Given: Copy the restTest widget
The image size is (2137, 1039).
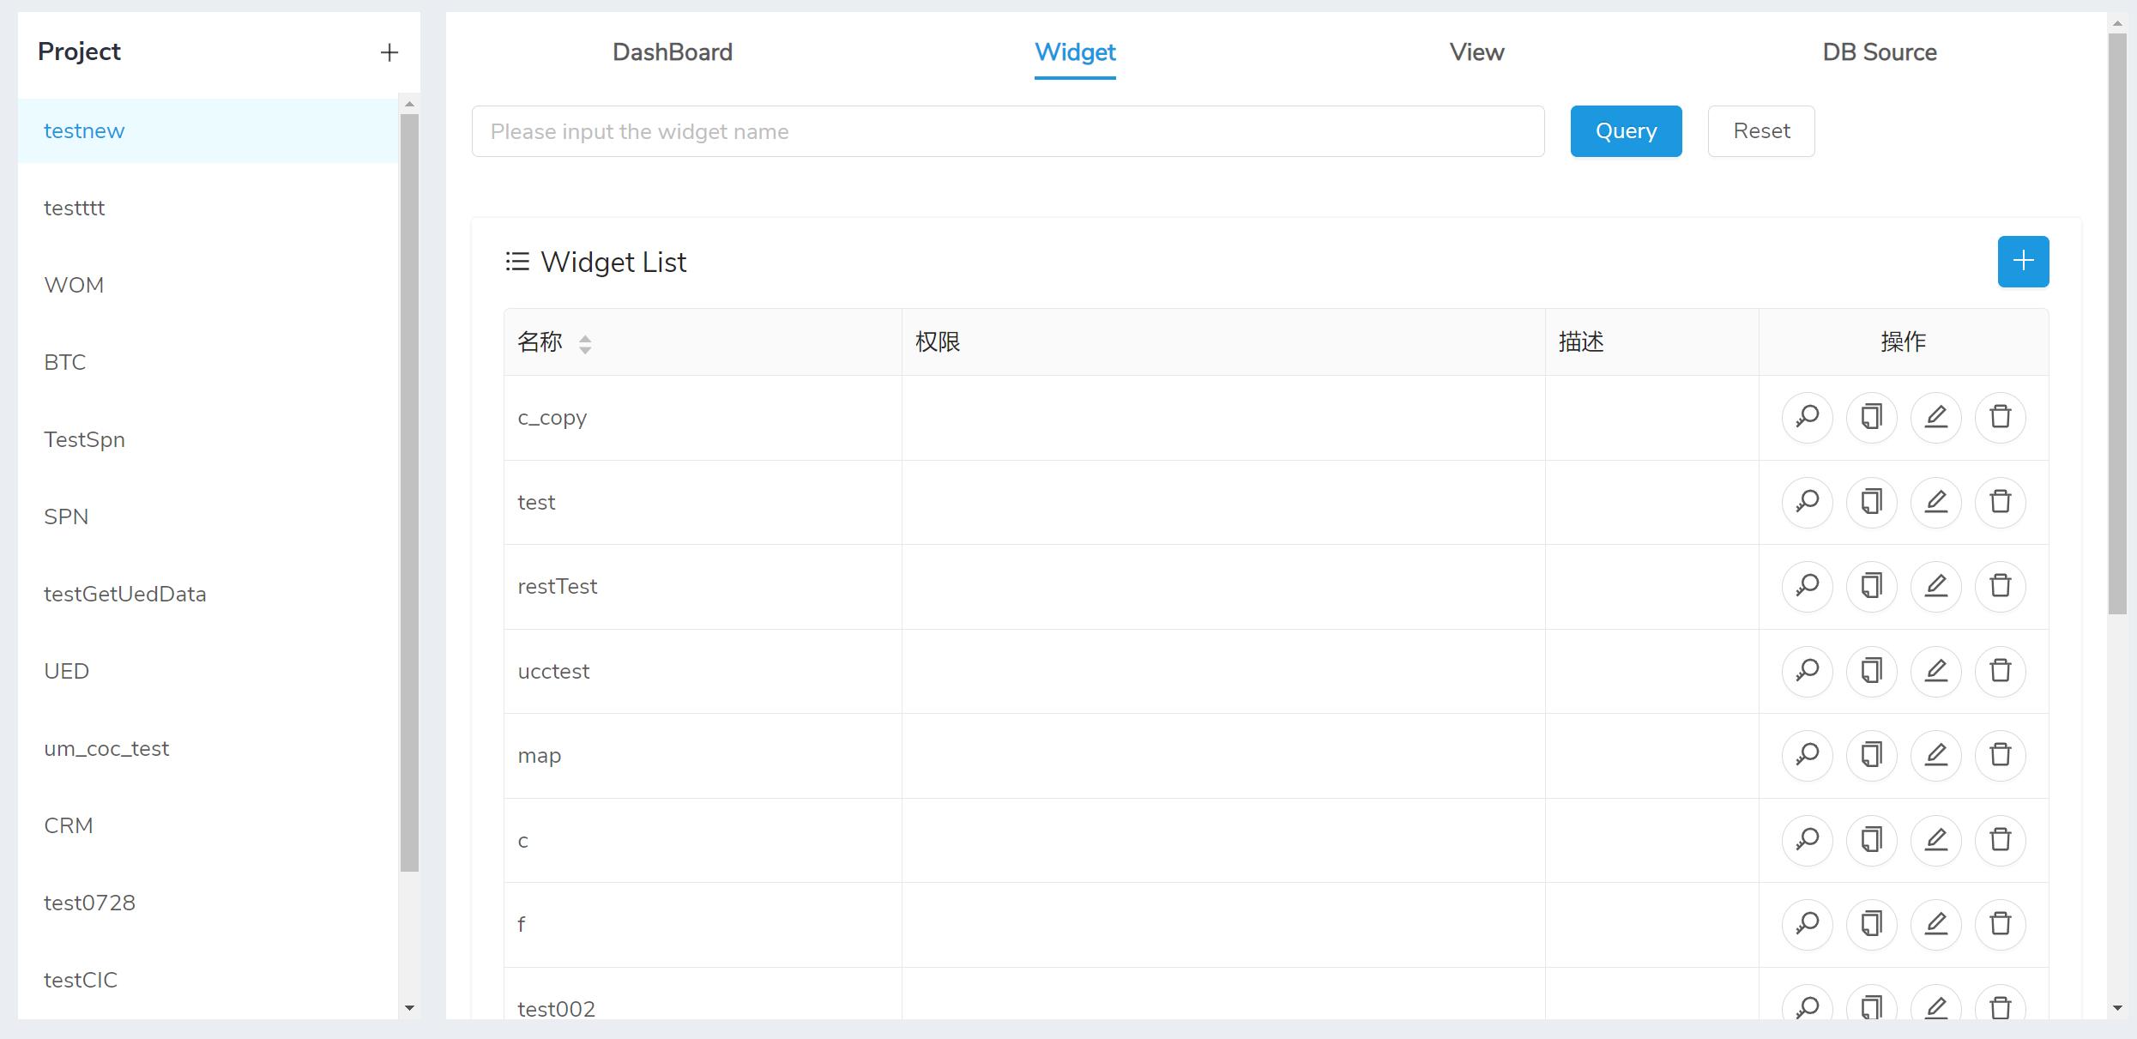Looking at the screenshot, I should 1871,586.
